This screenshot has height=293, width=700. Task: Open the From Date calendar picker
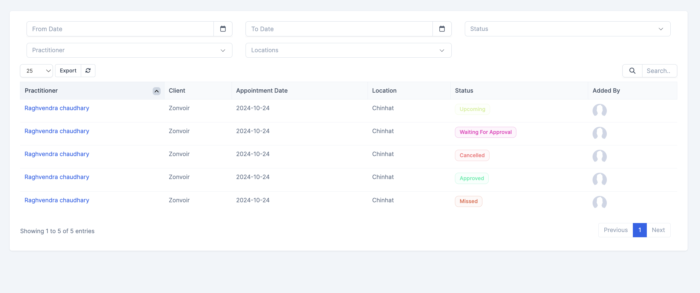223,28
